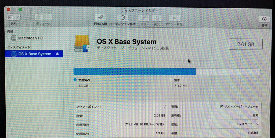Click the ディスクユーティリティ window title
The image size is (275, 138).
pyautogui.click(x=140, y=10)
